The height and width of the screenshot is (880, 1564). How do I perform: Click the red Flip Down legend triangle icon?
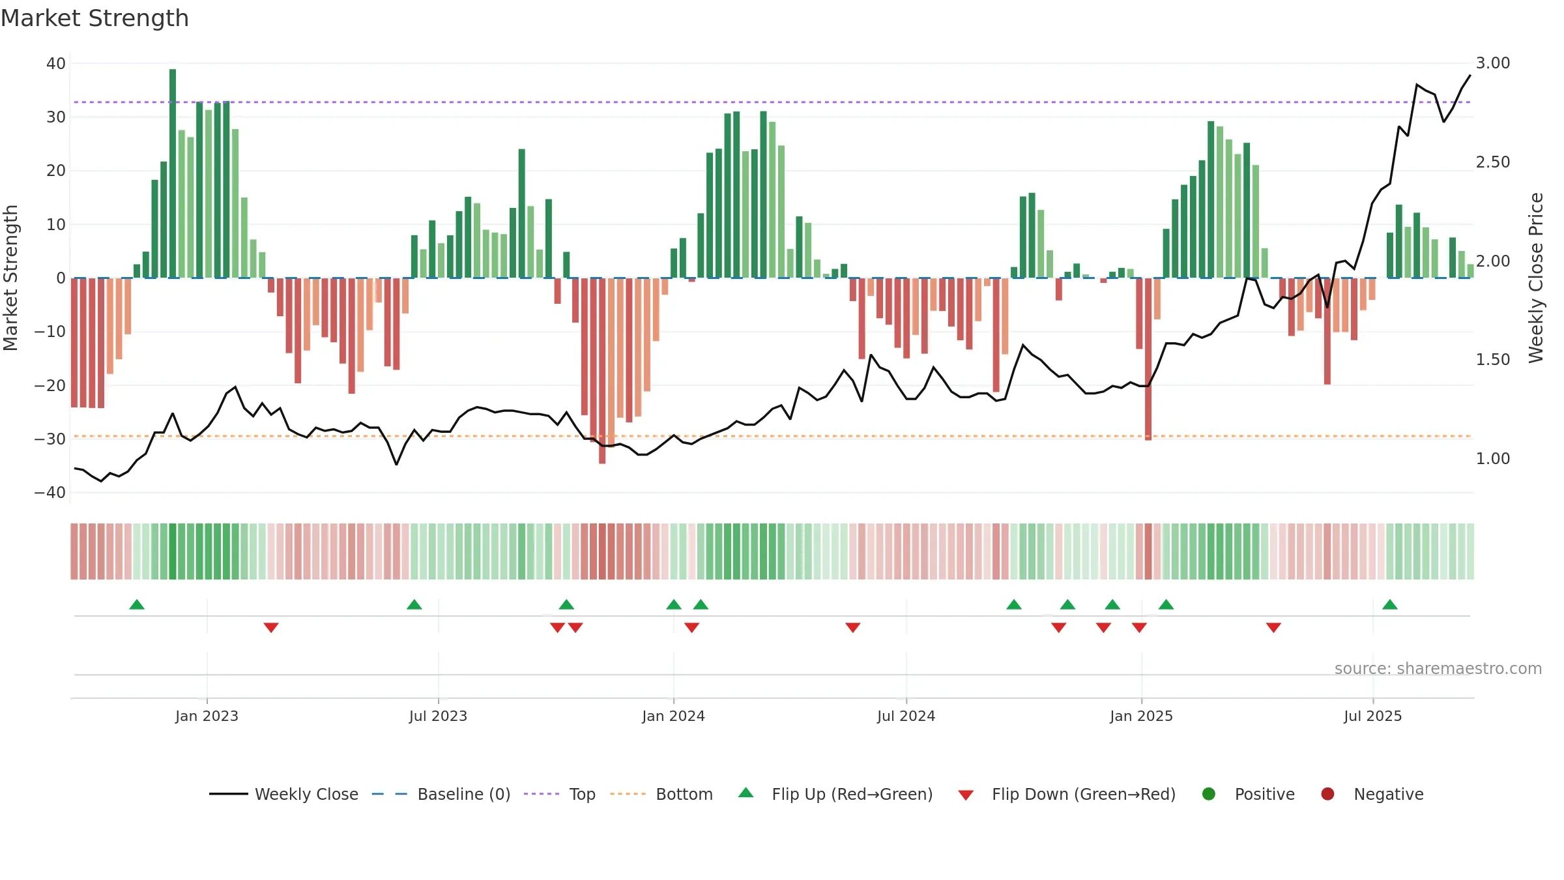966,795
